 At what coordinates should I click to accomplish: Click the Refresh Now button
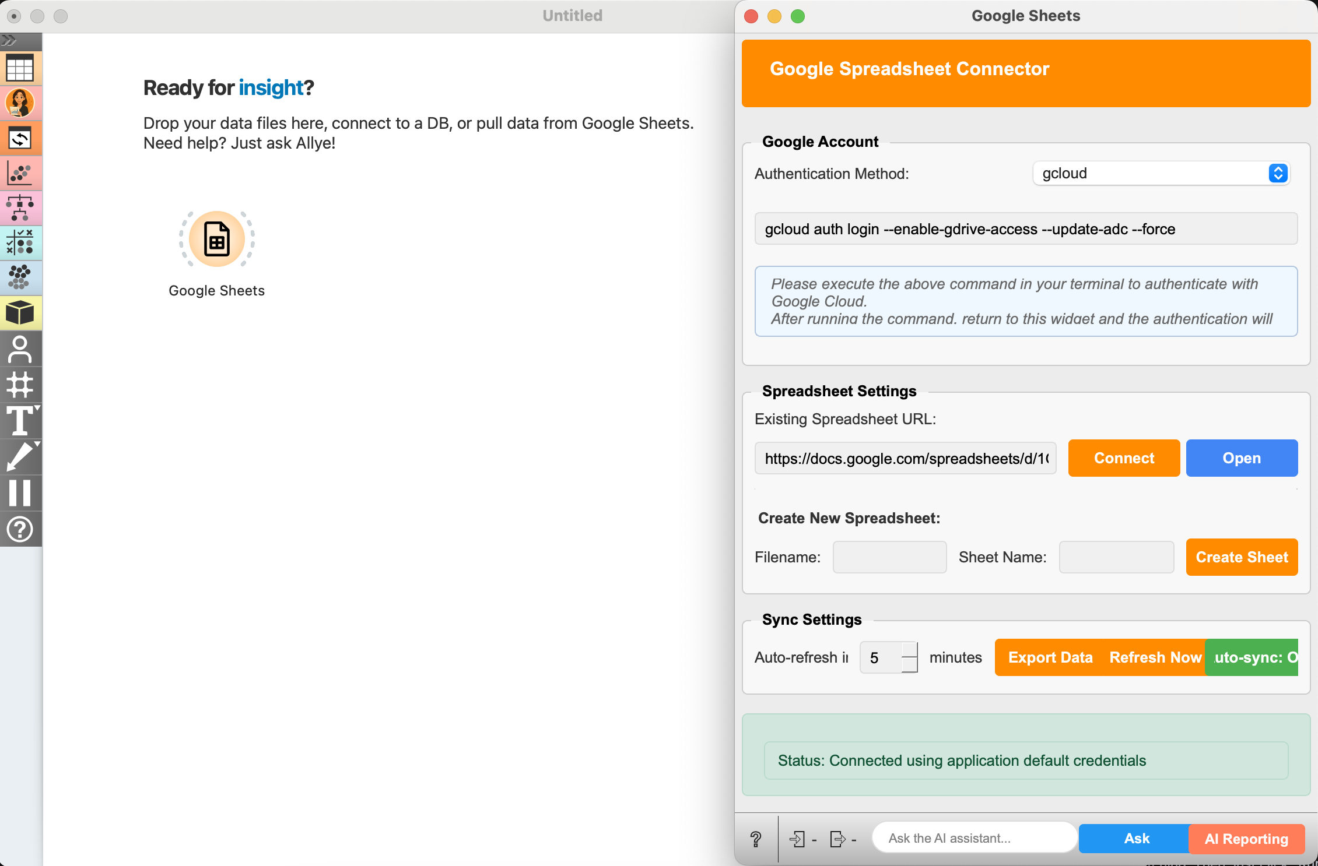tap(1155, 657)
